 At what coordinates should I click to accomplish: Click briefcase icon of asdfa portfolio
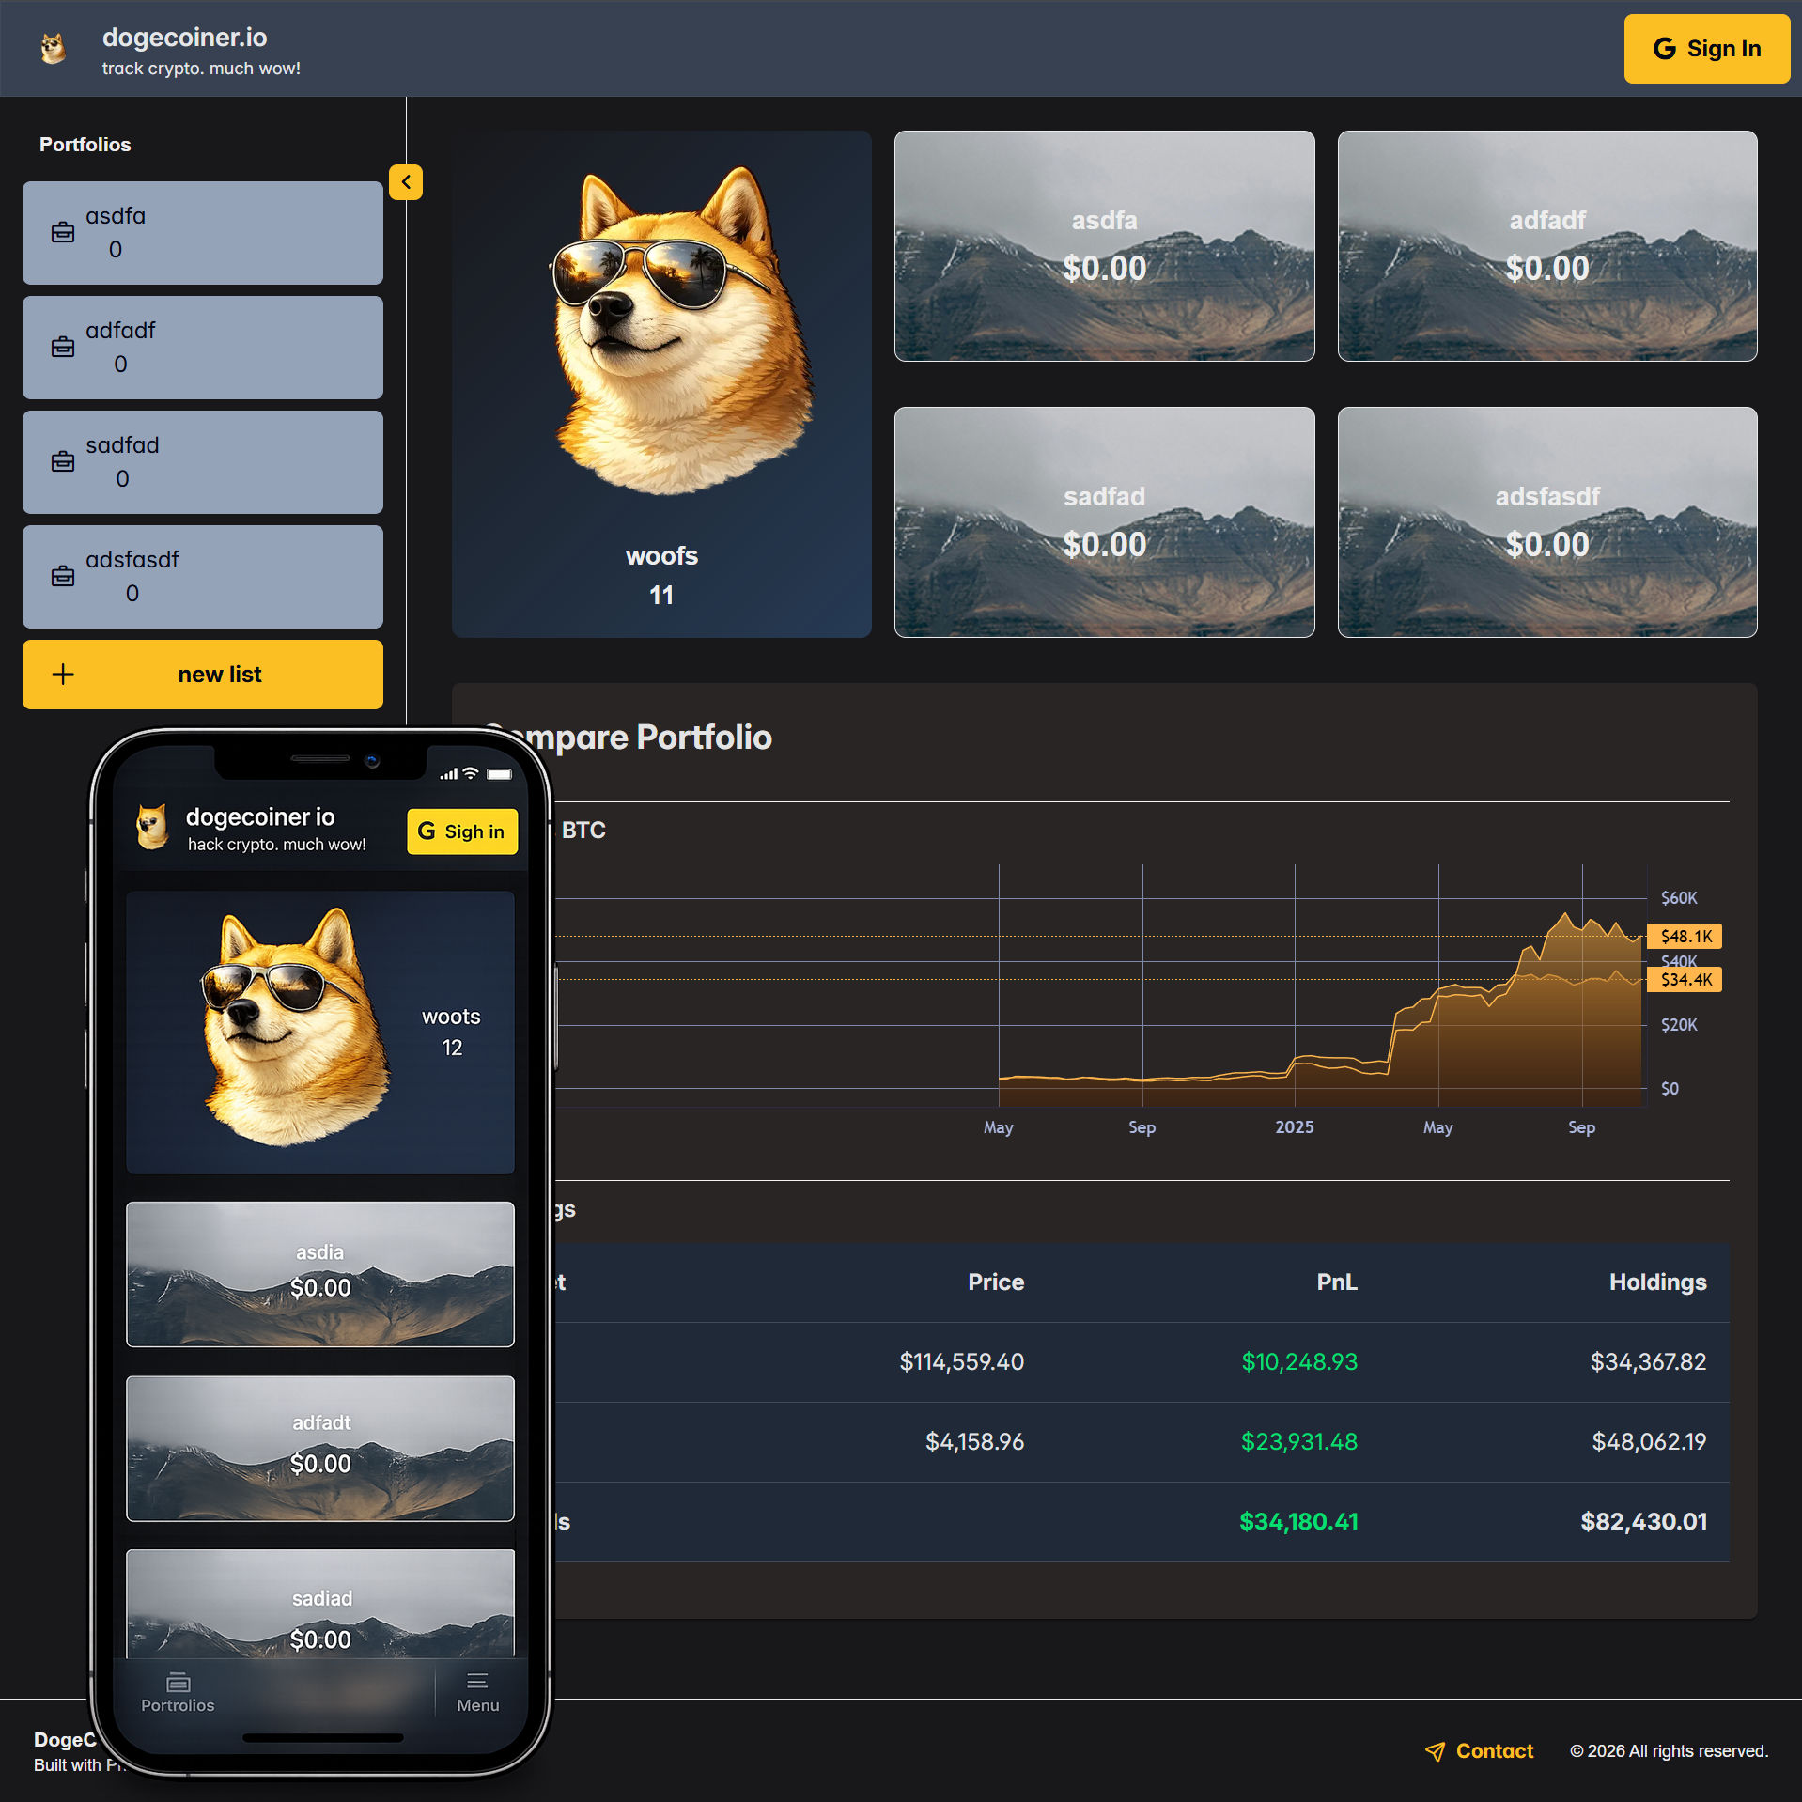[63, 232]
